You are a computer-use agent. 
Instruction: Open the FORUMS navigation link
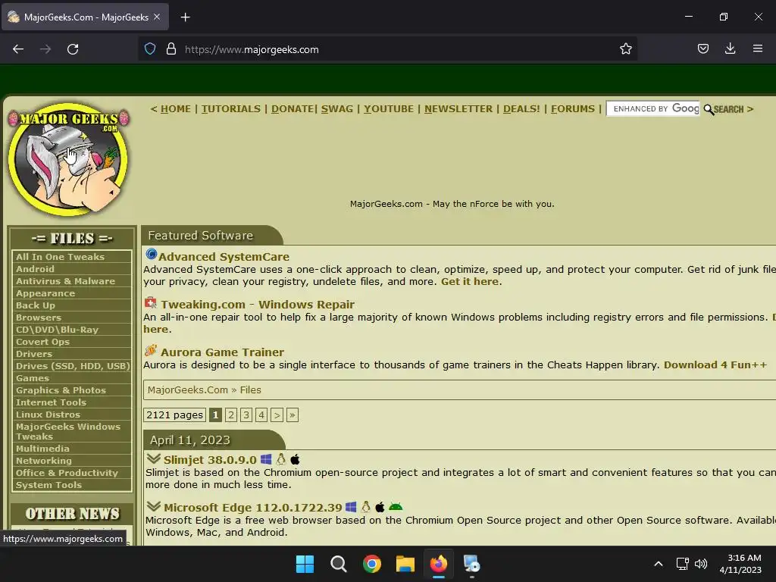(x=573, y=109)
